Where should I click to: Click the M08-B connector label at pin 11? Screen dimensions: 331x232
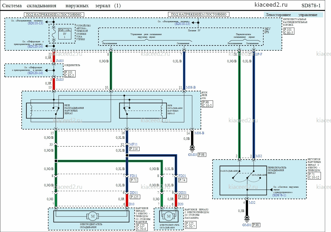click(191, 87)
